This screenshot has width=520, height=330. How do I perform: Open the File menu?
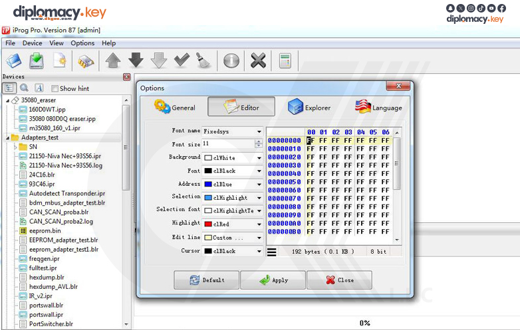tap(10, 43)
